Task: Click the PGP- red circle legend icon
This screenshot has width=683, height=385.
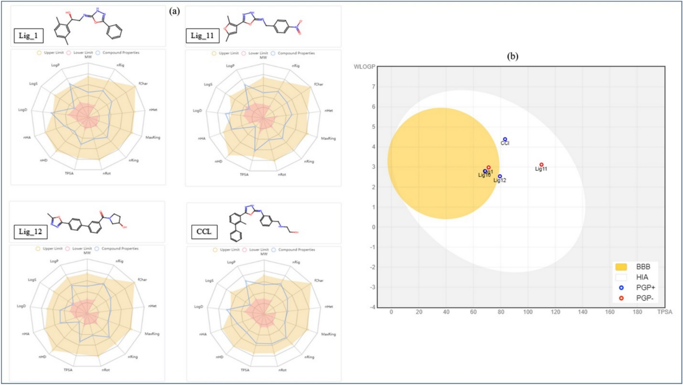Action: tap(621, 298)
